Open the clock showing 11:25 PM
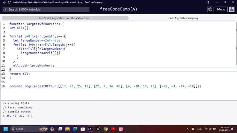This screenshot has height=133, width=237. click(224, 129)
